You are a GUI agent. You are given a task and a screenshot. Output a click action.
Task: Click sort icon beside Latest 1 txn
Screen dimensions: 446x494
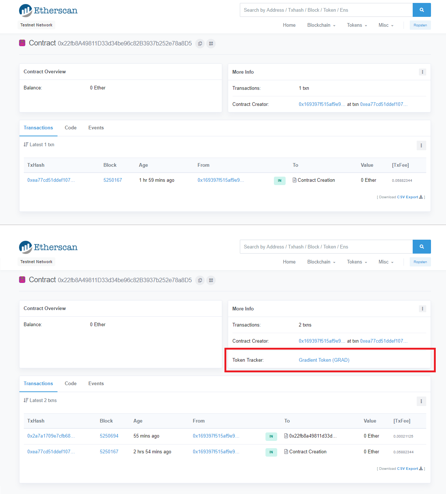[26, 144]
